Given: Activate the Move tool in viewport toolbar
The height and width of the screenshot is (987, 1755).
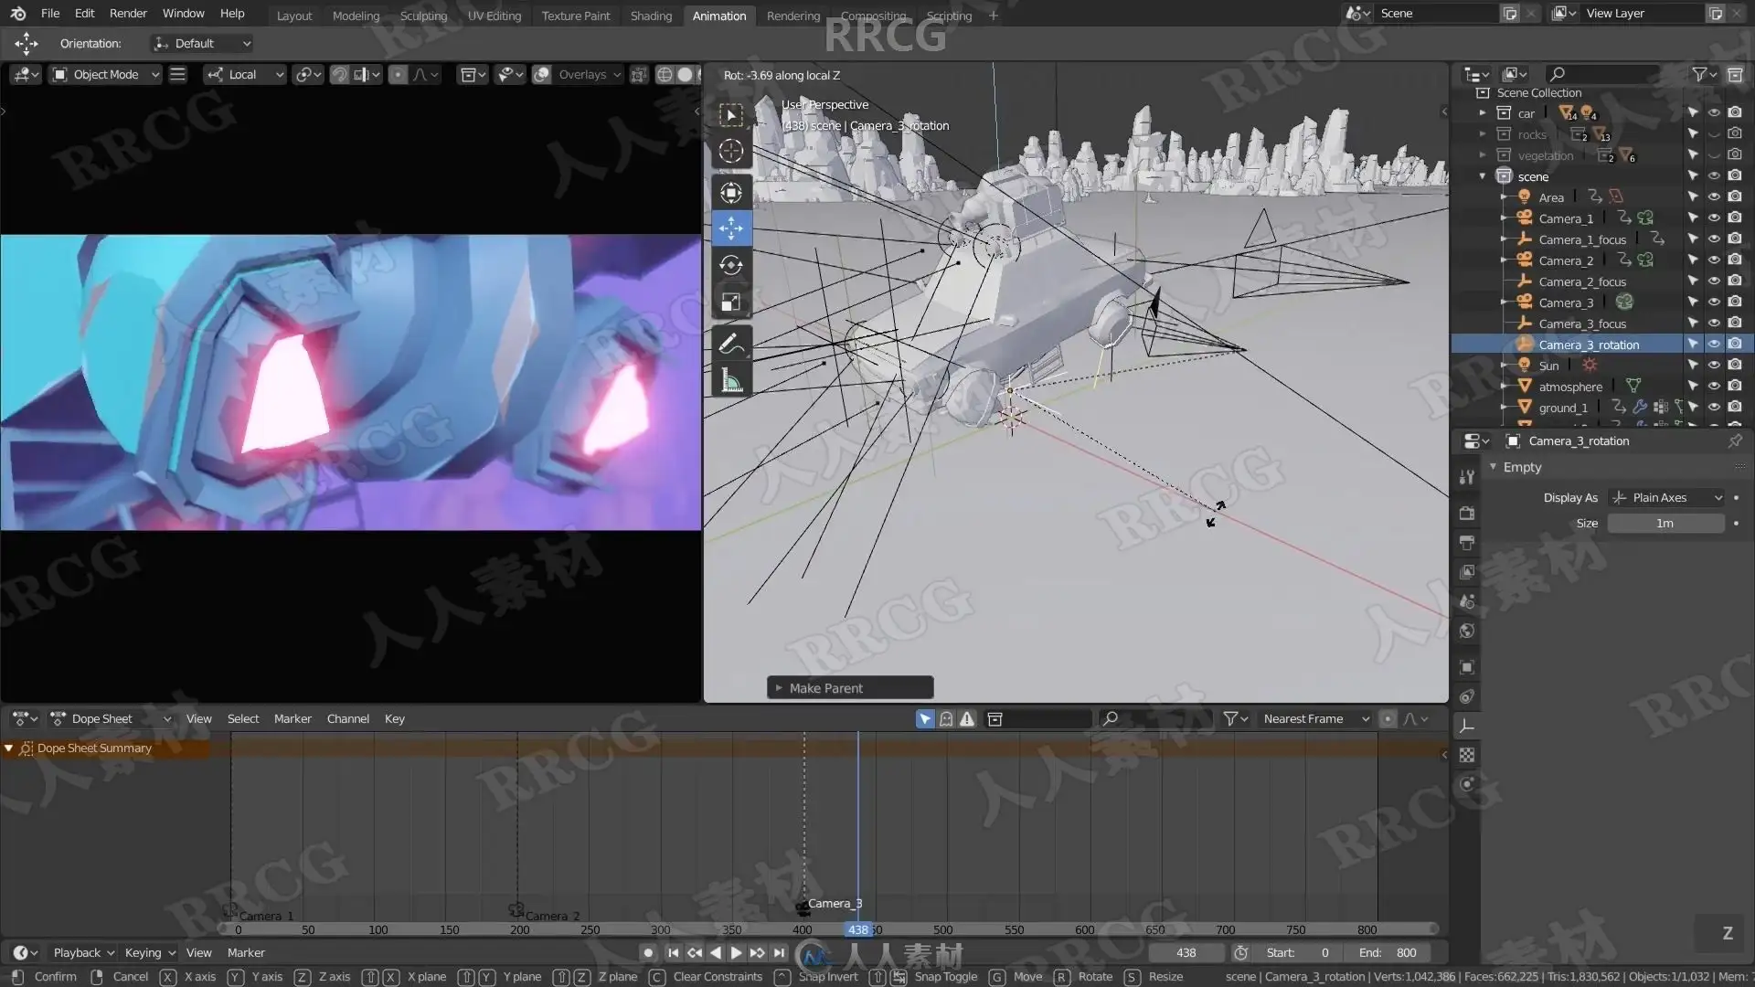Looking at the screenshot, I should [730, 228].
